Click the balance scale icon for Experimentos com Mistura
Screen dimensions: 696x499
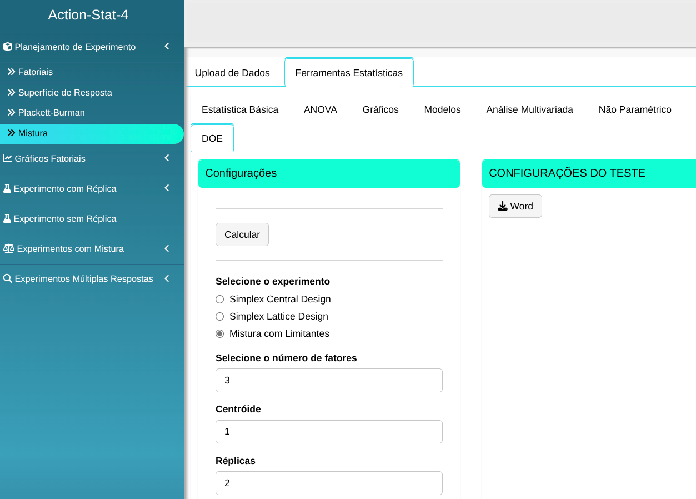point(8,249)
